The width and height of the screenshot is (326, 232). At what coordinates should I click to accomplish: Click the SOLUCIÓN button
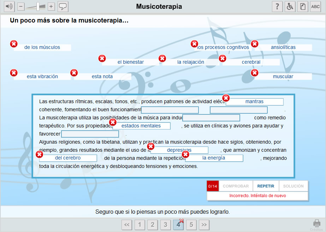tap(294, 186)
